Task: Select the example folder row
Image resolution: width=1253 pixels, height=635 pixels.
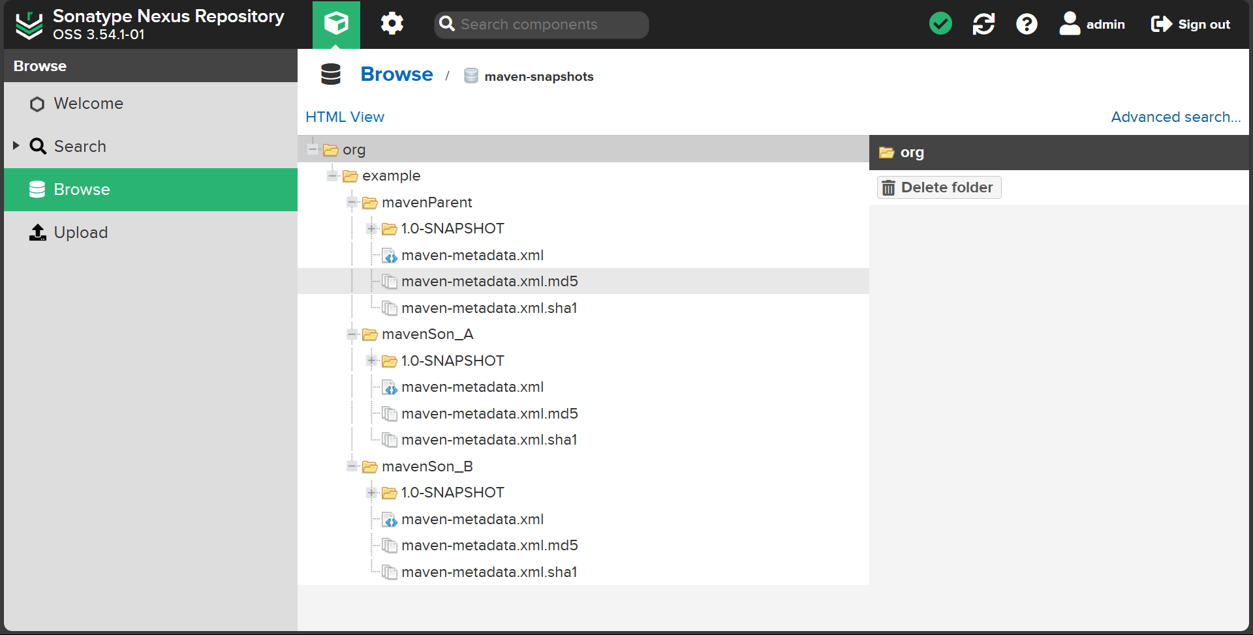Action: pyautogui.click(x=583, y=176)
